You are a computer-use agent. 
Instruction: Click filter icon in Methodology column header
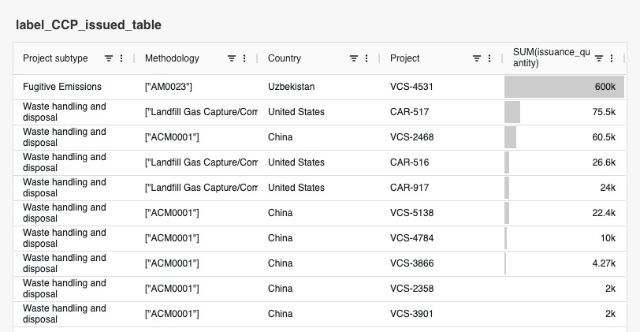click(x=232, y=58)
